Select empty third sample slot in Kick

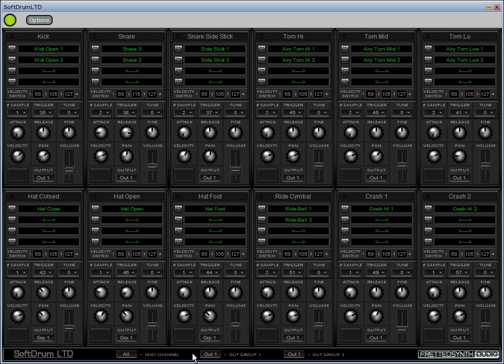(x=49, y=71)
